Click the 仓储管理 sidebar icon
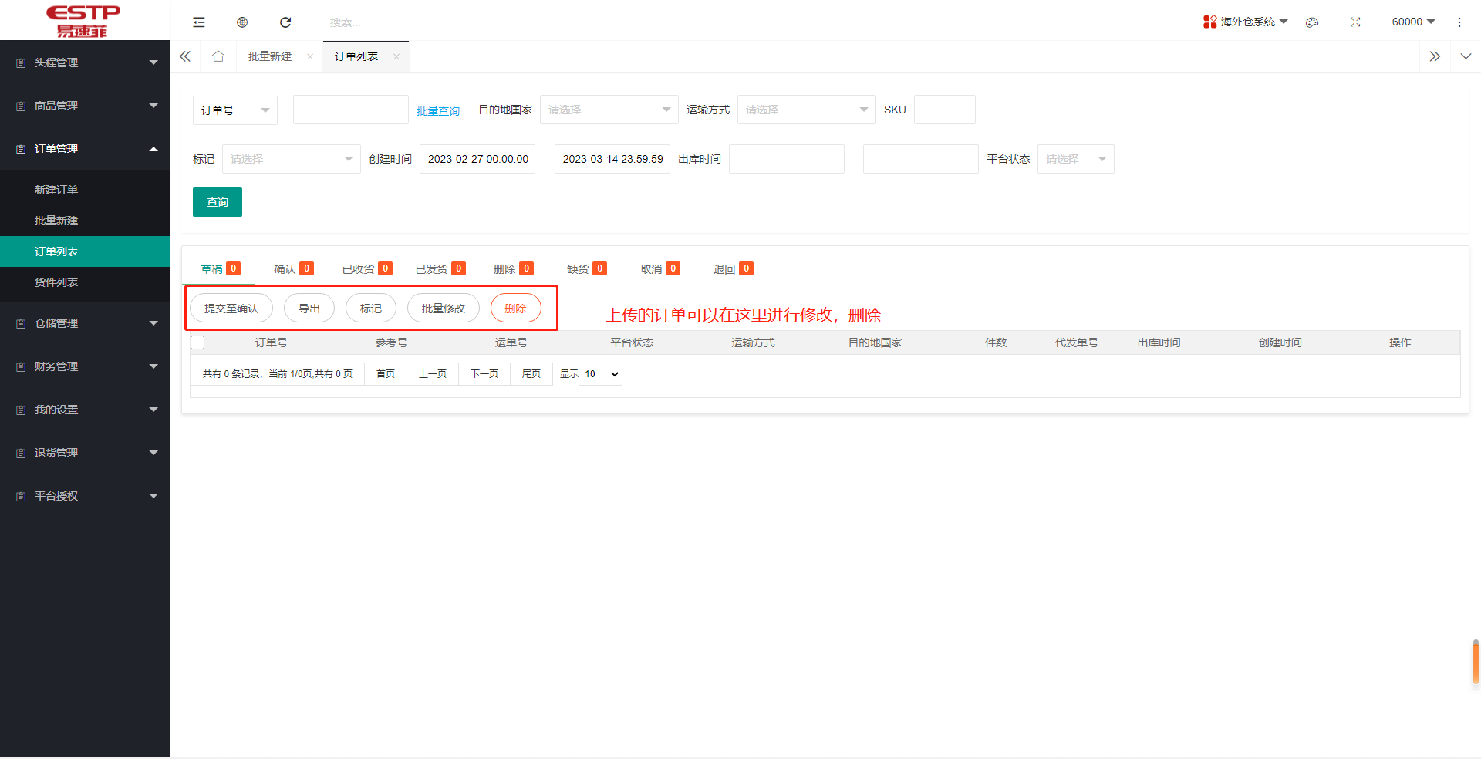1481x759 pixels. [19, 323]
